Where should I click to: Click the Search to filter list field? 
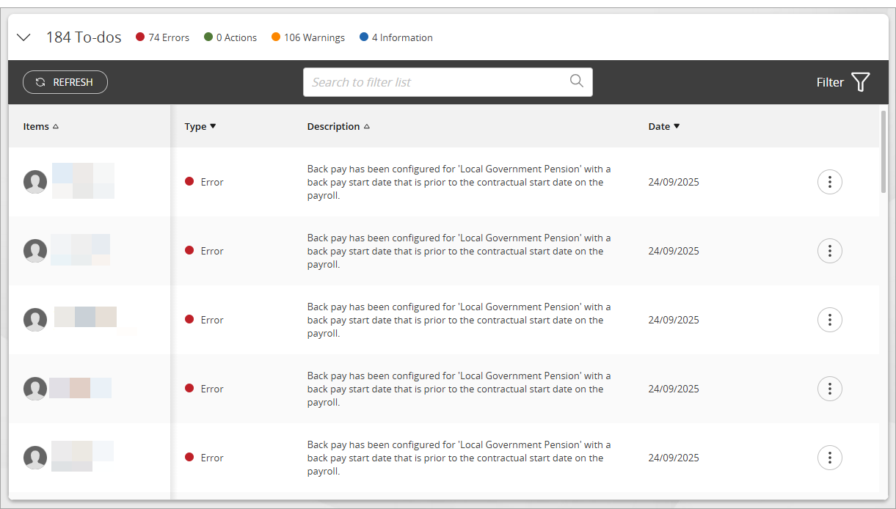pyautogui.click(x=437, y=82)
